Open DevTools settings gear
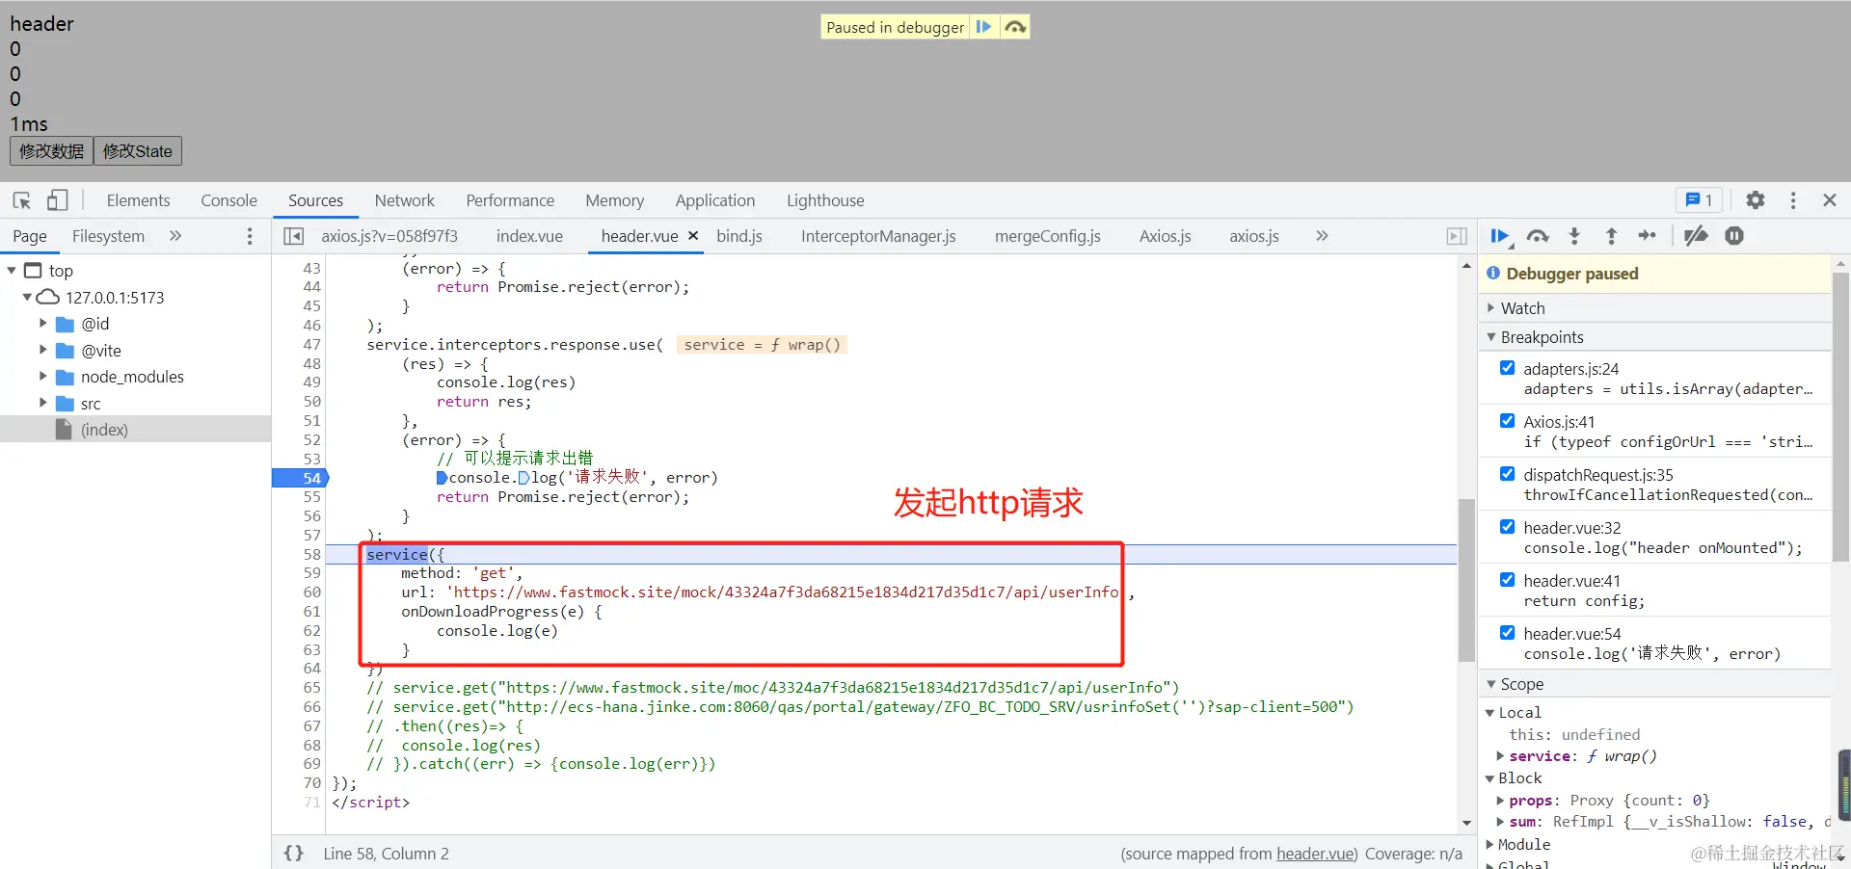The image size is (1851, 869). tap(1756, 200)
